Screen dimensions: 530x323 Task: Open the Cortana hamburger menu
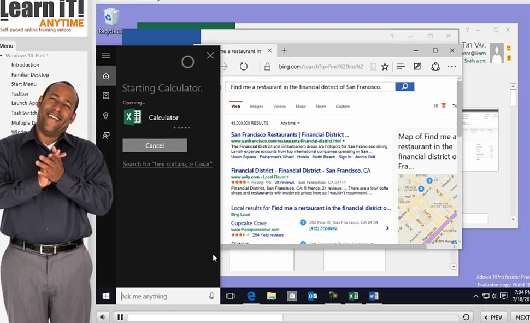coord(106,56)
